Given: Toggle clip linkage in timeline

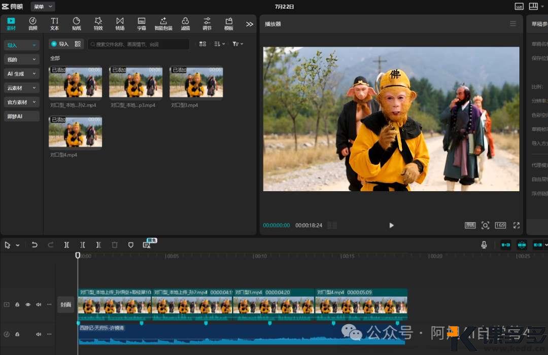Looking at the screenshot, I should [x=537, y=245].
